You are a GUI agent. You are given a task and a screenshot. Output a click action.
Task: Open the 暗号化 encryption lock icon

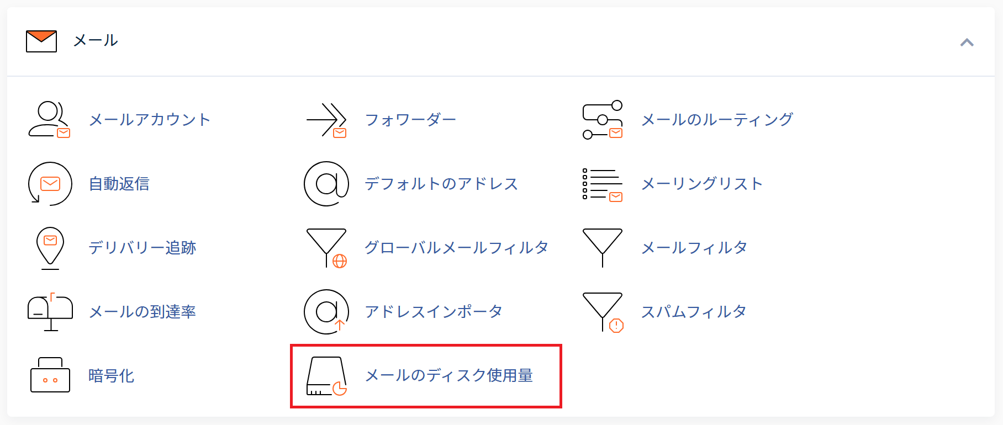[x=50, y=375]
